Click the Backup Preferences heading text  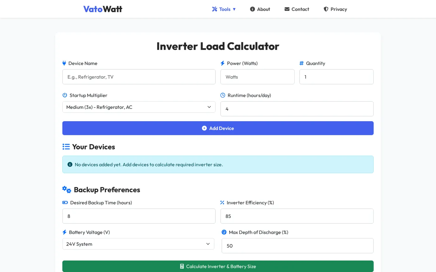[107, 190]
